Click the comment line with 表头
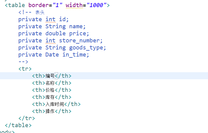 (x=31, y=12)
